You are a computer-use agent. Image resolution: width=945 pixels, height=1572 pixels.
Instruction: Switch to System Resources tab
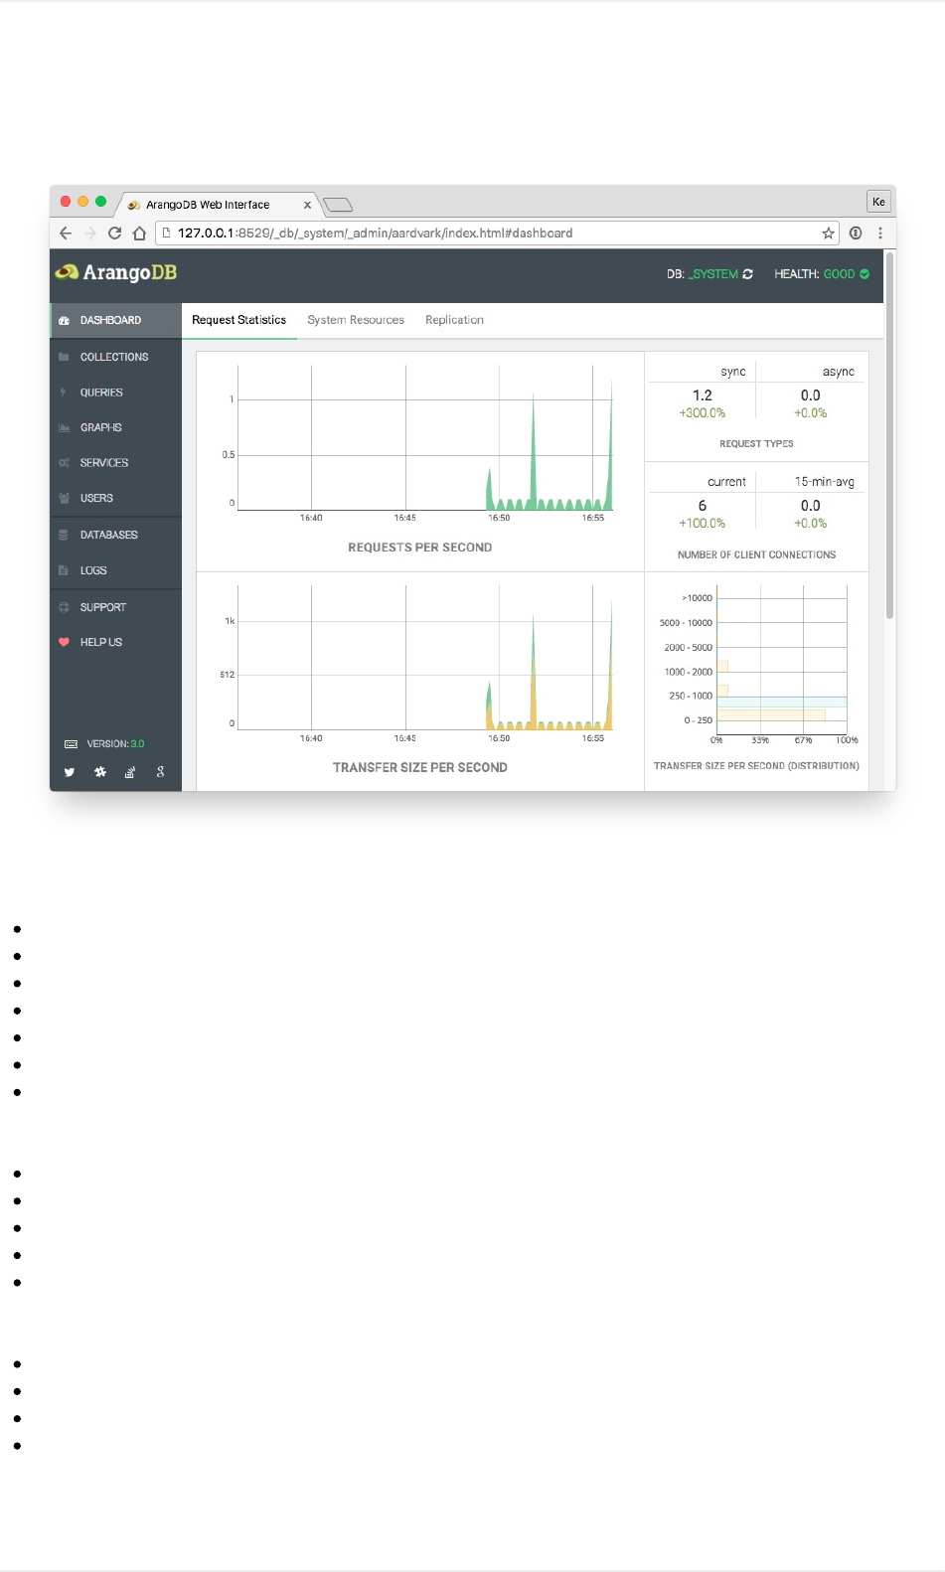click(356, 320)
